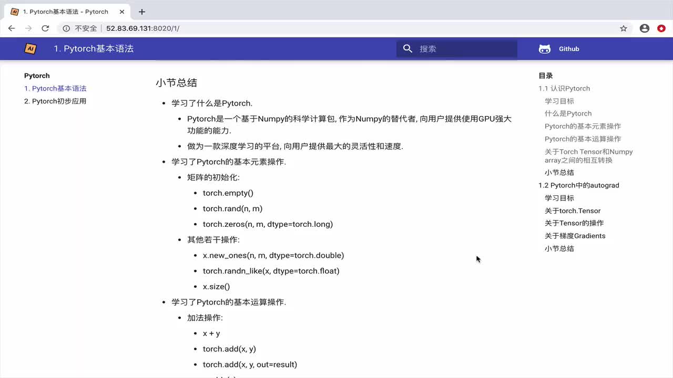This screenshot has height=378, width=673.
Task: Click the tab favicon AI icon
Action: 14,12
